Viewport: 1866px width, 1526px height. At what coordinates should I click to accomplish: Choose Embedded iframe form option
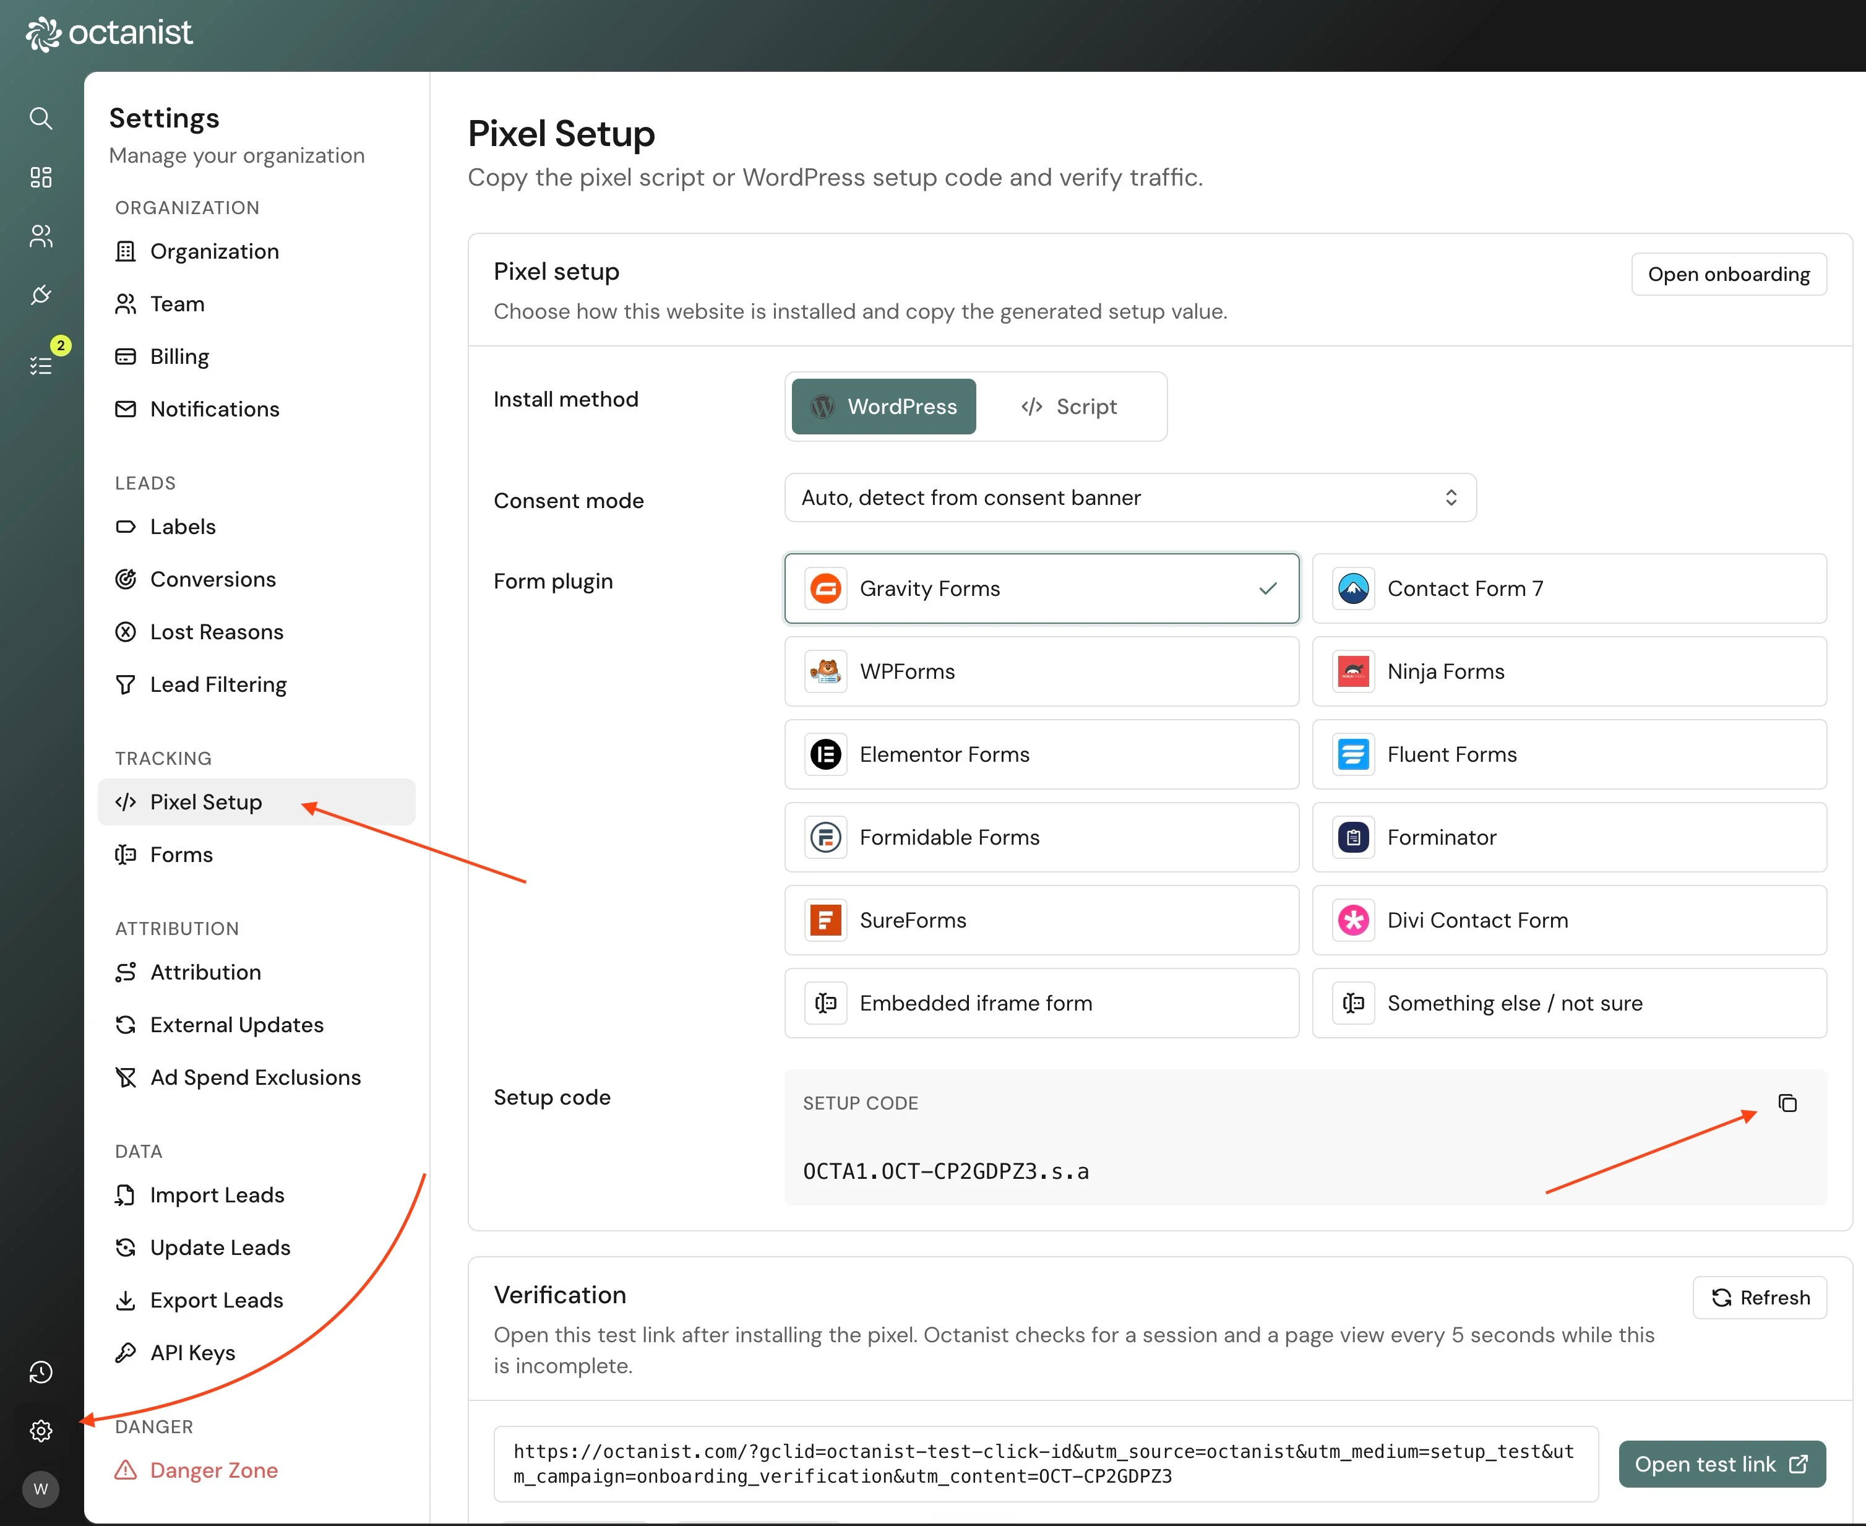1041,1003
